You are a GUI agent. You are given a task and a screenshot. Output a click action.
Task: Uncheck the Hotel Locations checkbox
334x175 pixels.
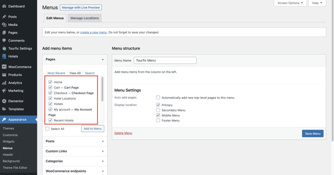click(x=50, y=98)
